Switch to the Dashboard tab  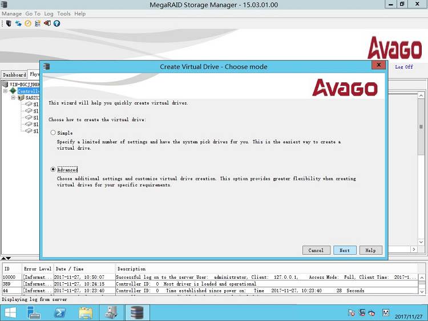(x=14, y=75)
